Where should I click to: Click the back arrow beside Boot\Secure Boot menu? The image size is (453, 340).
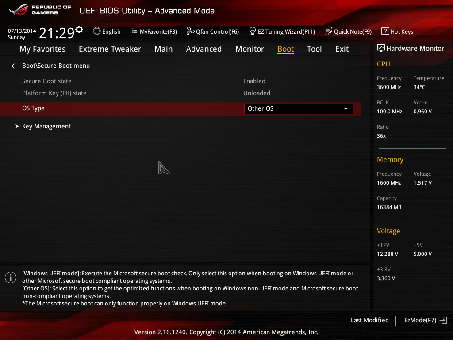tap(15, 66)
